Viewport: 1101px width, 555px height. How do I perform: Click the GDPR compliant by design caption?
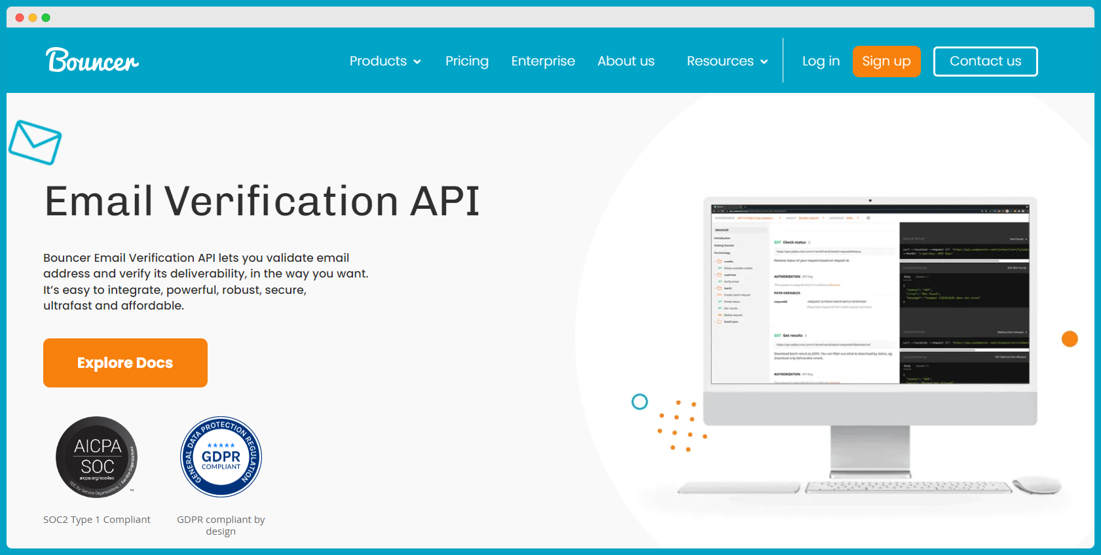[221, 525]
